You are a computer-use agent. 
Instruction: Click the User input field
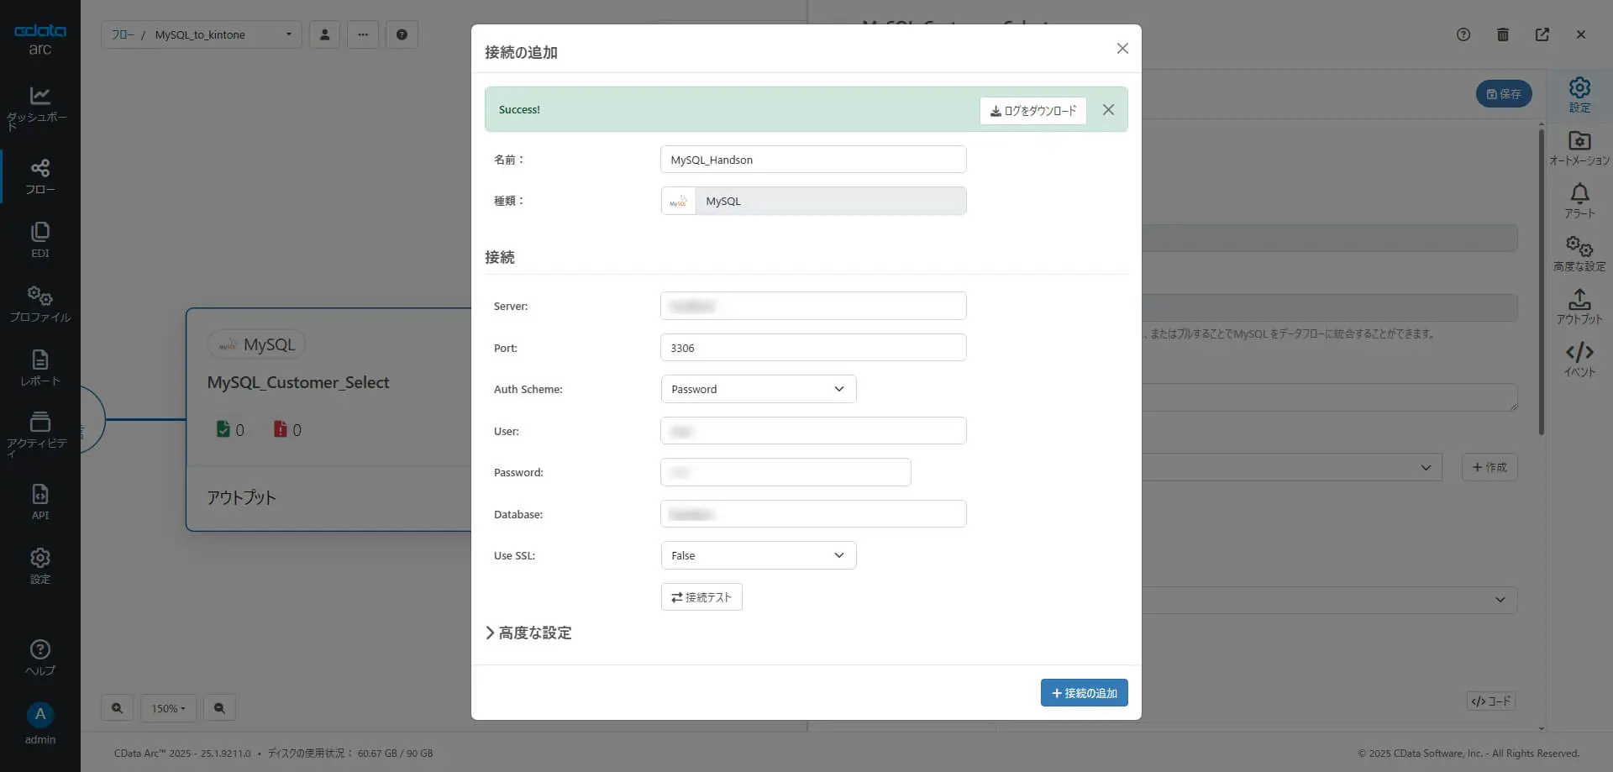(x=813, y=431)
